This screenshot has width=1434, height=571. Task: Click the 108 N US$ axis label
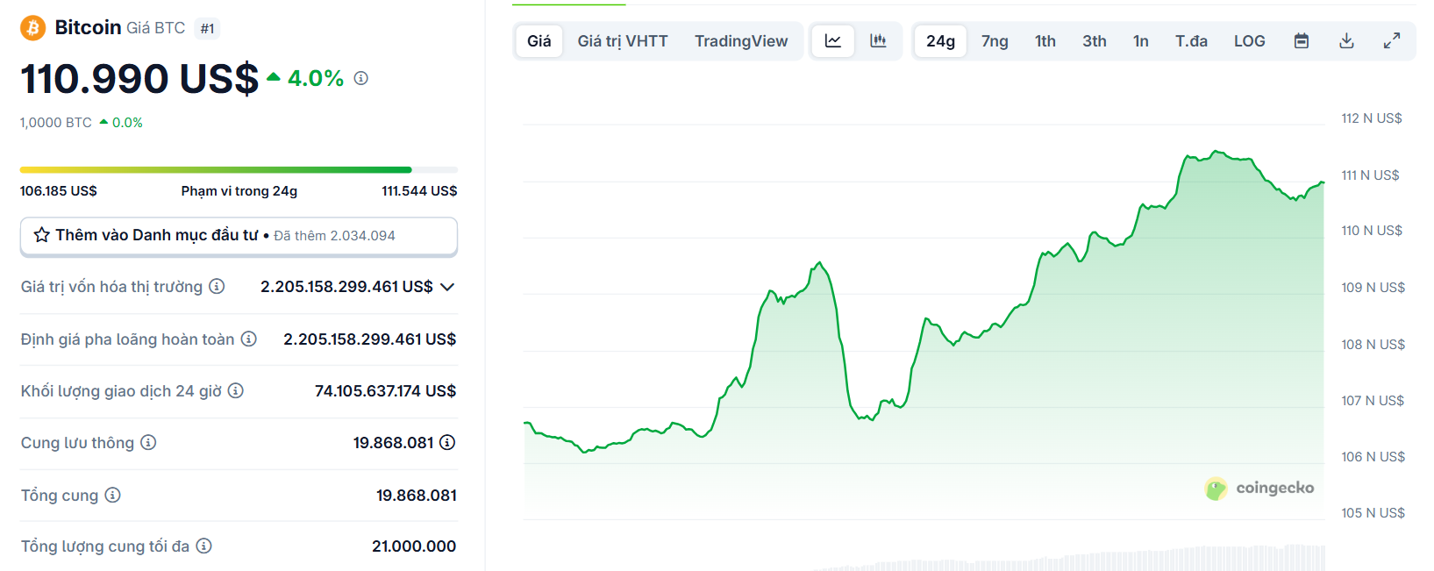point(1373,345)
